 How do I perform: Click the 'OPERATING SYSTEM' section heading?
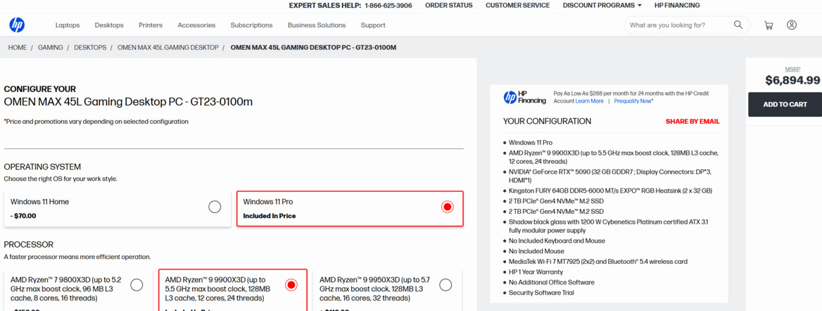(42, 167)
